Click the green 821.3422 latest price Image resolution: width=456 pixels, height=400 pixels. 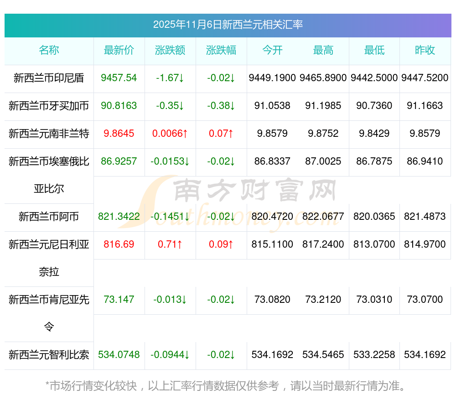pyautogui.click(x=119, y=217)
